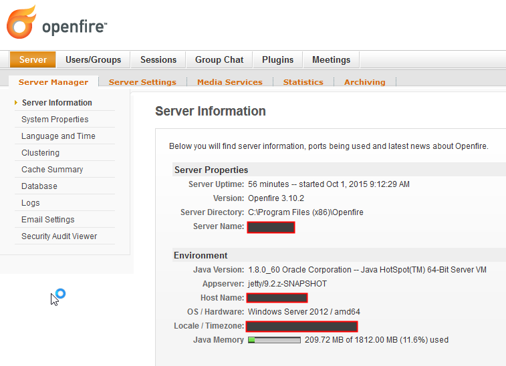Go to Email Settings
The width and height of the screenshot is (506, 366).
(x=48, y=220)
